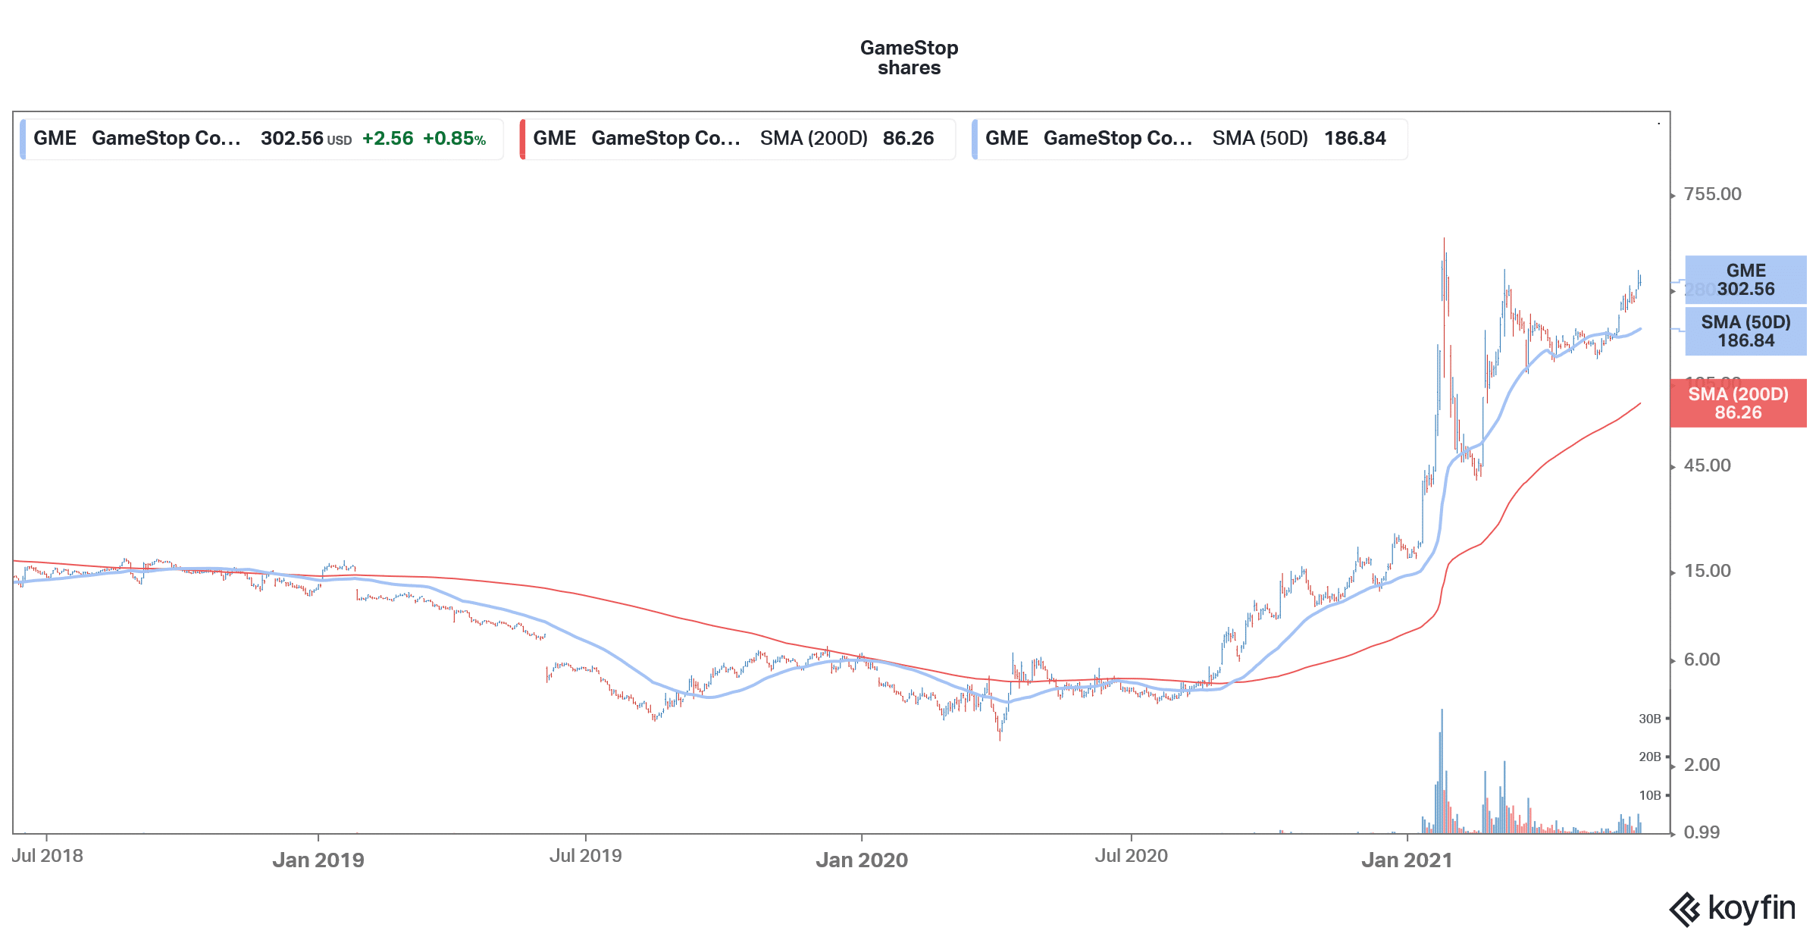The height and width of the screenshot is (940, 1819).
Task: Click the koyfin logo
Action: (1732, 909)
